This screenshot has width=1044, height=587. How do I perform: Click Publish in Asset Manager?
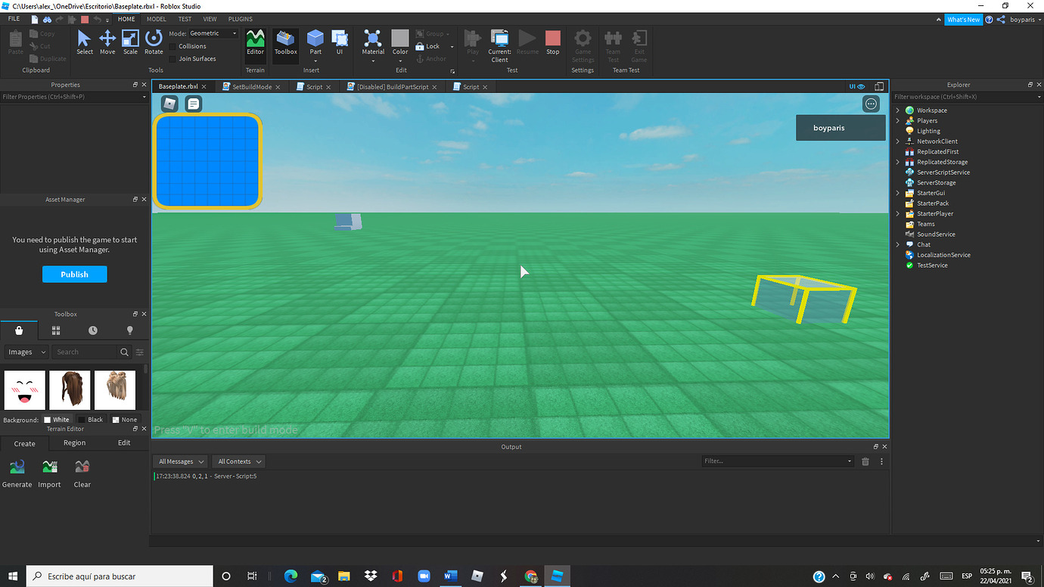(74, 274)
